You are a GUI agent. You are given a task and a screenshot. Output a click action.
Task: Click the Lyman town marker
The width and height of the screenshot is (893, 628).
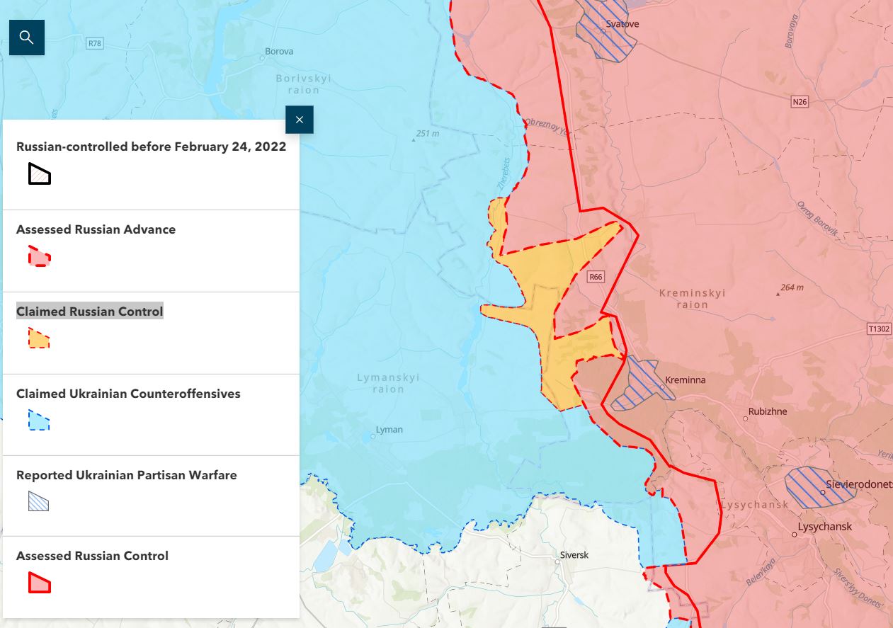pyautogui.click(x=373, y=436)
